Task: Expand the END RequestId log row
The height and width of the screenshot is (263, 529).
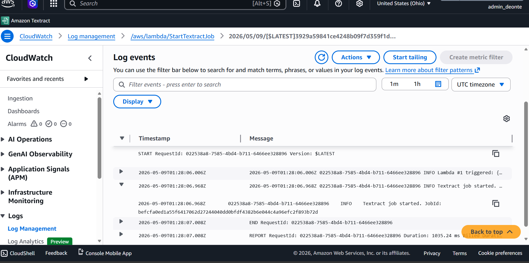Action: click(121, 221)
